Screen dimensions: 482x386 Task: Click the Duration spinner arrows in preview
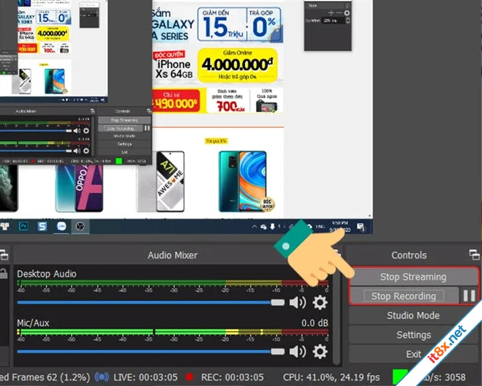tap(348, 21)
